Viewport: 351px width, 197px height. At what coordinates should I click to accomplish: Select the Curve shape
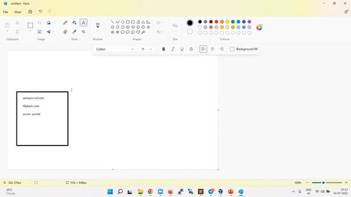pyautogui.click(x=117, y=22)
